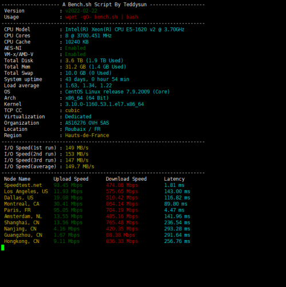Click Nanjing latency 293.28 ms
Image resolution: width=286 pixels, height=287 pixels.
177,229
